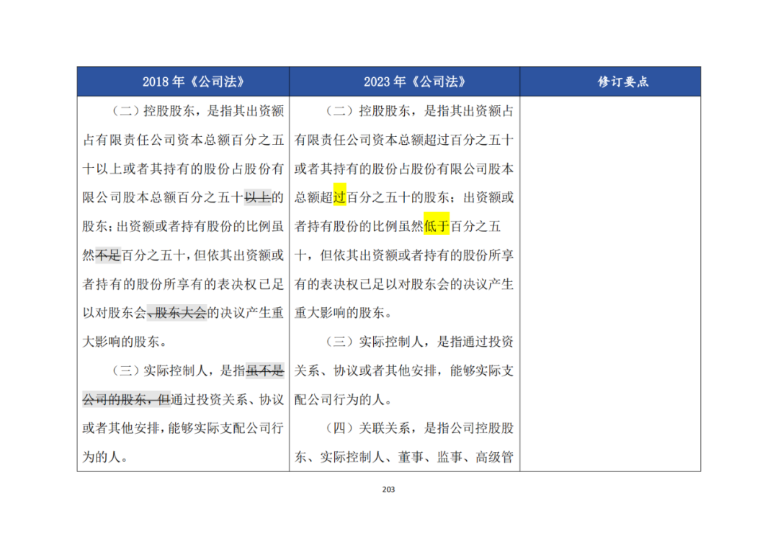This screenshot has height=550, width=778.
Task: Click the text "百分之五十，但依其出资额或" in the 2018 column
Action: click(203, 255)
